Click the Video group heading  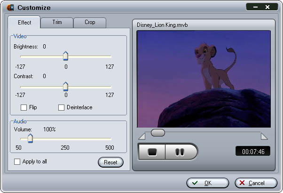(x=20, y=36)
